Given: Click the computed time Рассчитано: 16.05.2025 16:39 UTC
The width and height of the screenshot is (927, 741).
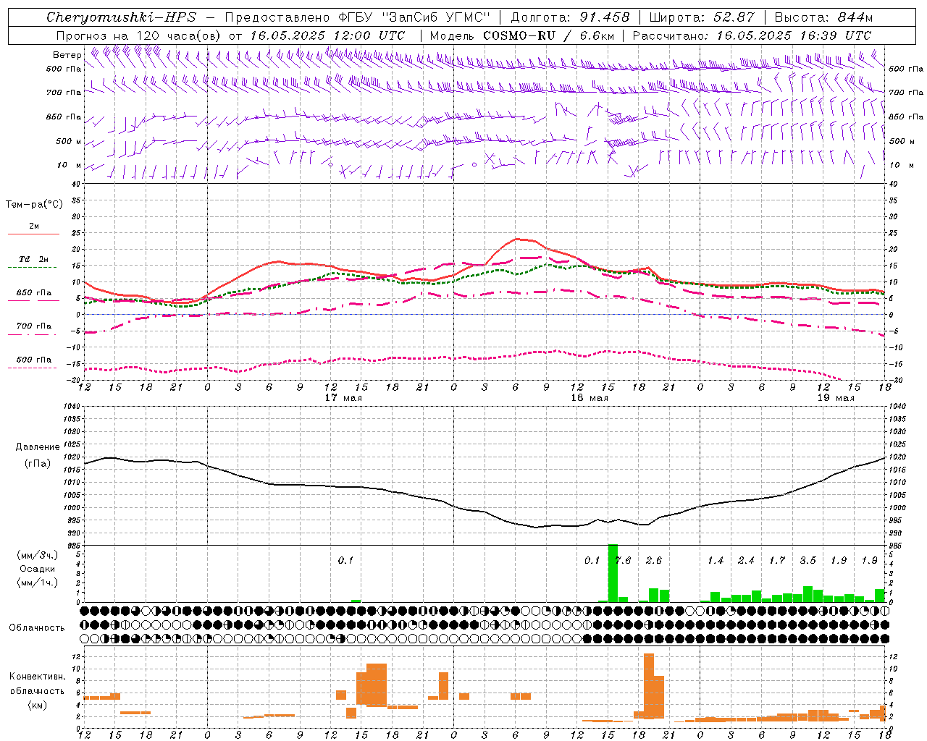Looking at the screenshot, I should 752,35.
